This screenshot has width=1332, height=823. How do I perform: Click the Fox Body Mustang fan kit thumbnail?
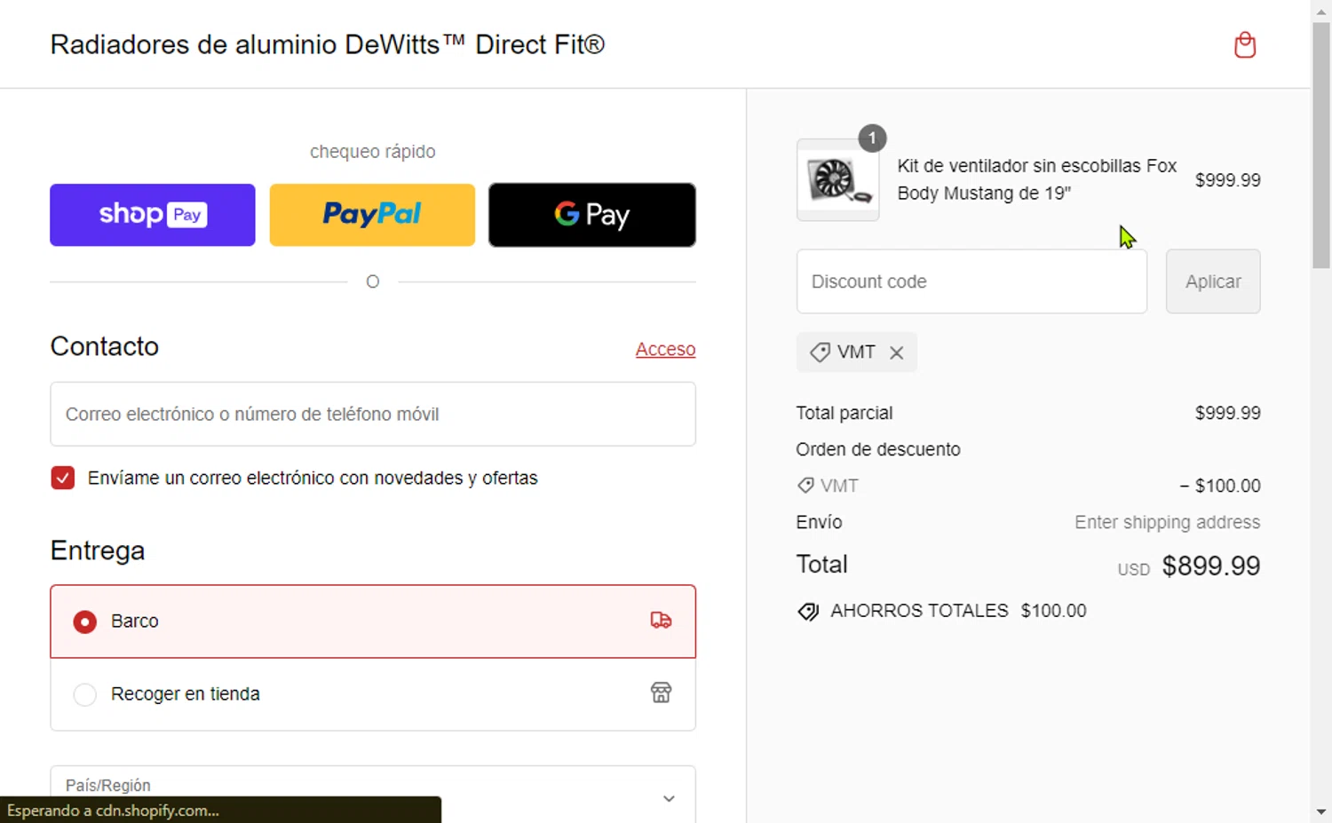837,180
